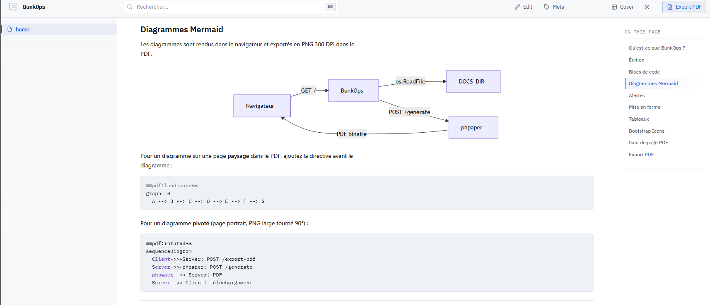710x305 pixels.
Task: Click the pencil Edit icon
Action: click(517, 7)
